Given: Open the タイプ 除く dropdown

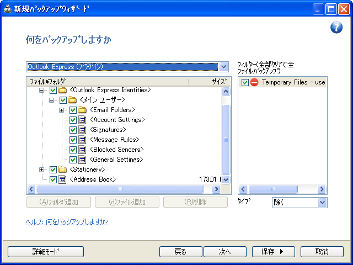Looking at the screenshot, I should (x=322, y=203).
